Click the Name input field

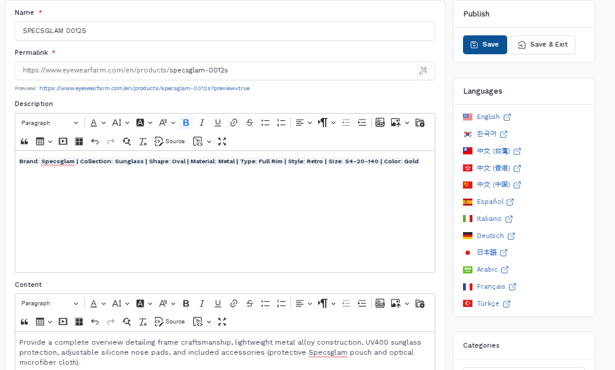click(225, 31)
